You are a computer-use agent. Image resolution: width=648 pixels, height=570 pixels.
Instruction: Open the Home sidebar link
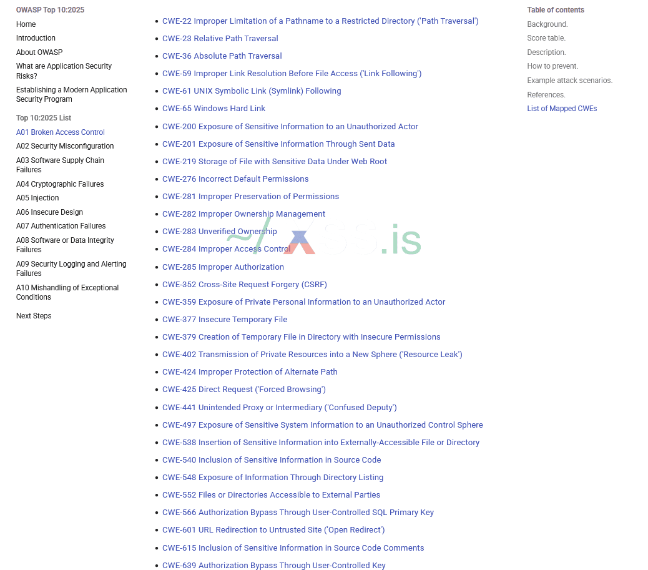click(26, 24)
